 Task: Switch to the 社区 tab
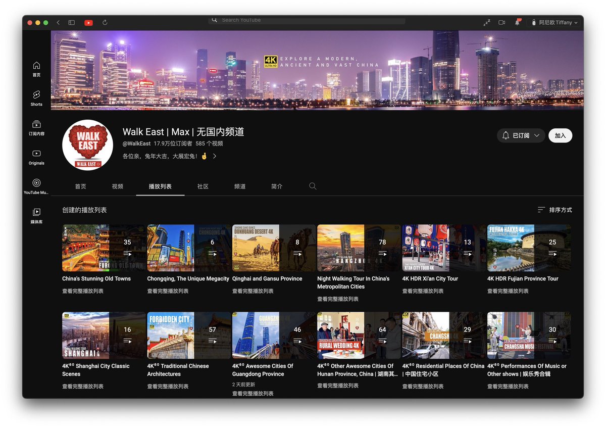[203, 186]
